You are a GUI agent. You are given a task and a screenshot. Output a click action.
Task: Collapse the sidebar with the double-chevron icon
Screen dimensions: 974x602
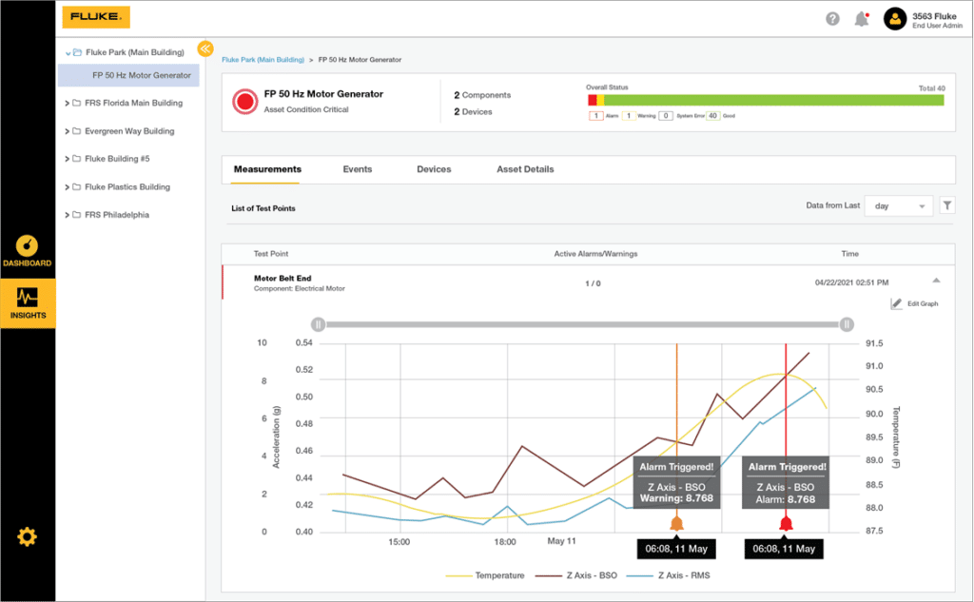(205, 49)
